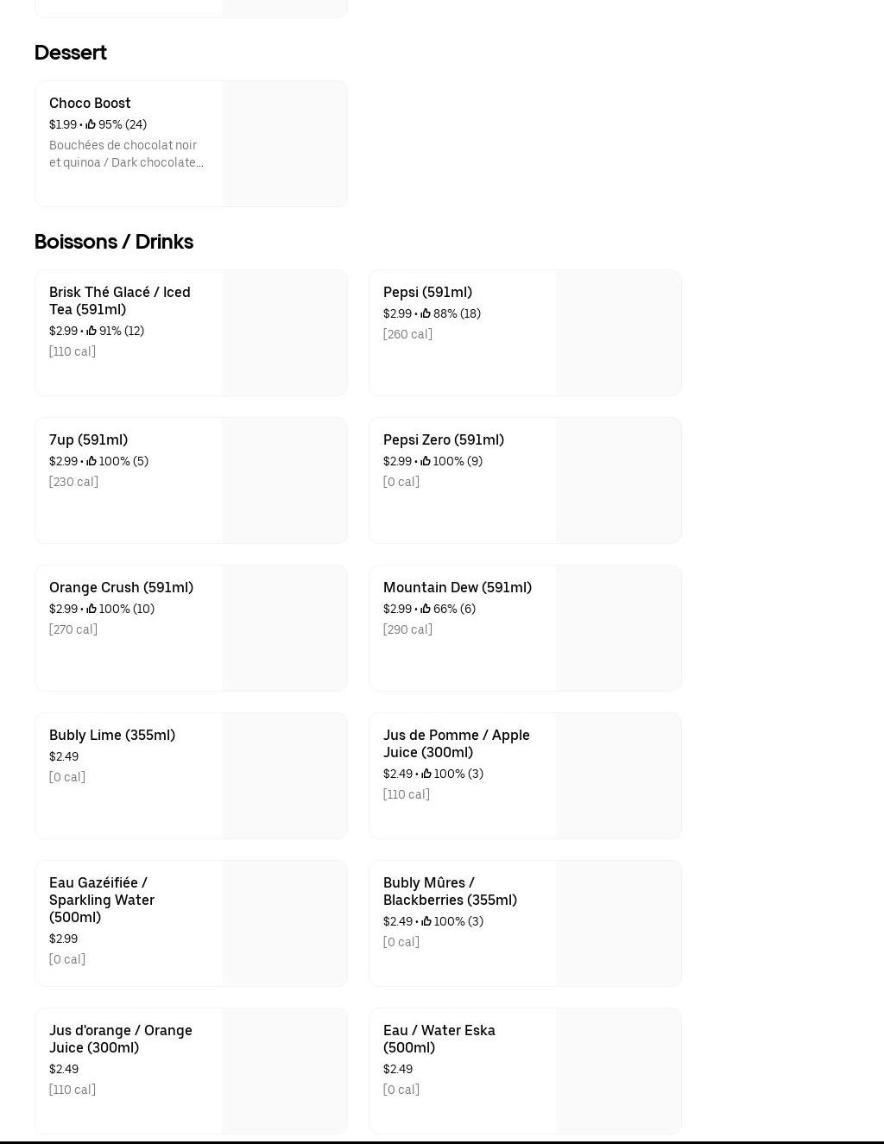Viewport: 884px width, 1144px height.
Task: Click the Boissons / Drinks section heading
Action: [114, 242]
